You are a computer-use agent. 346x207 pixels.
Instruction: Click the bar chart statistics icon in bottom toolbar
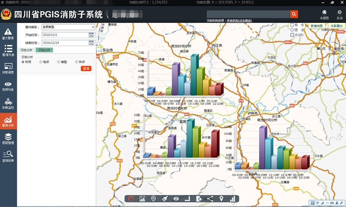[x=233, y=199]
